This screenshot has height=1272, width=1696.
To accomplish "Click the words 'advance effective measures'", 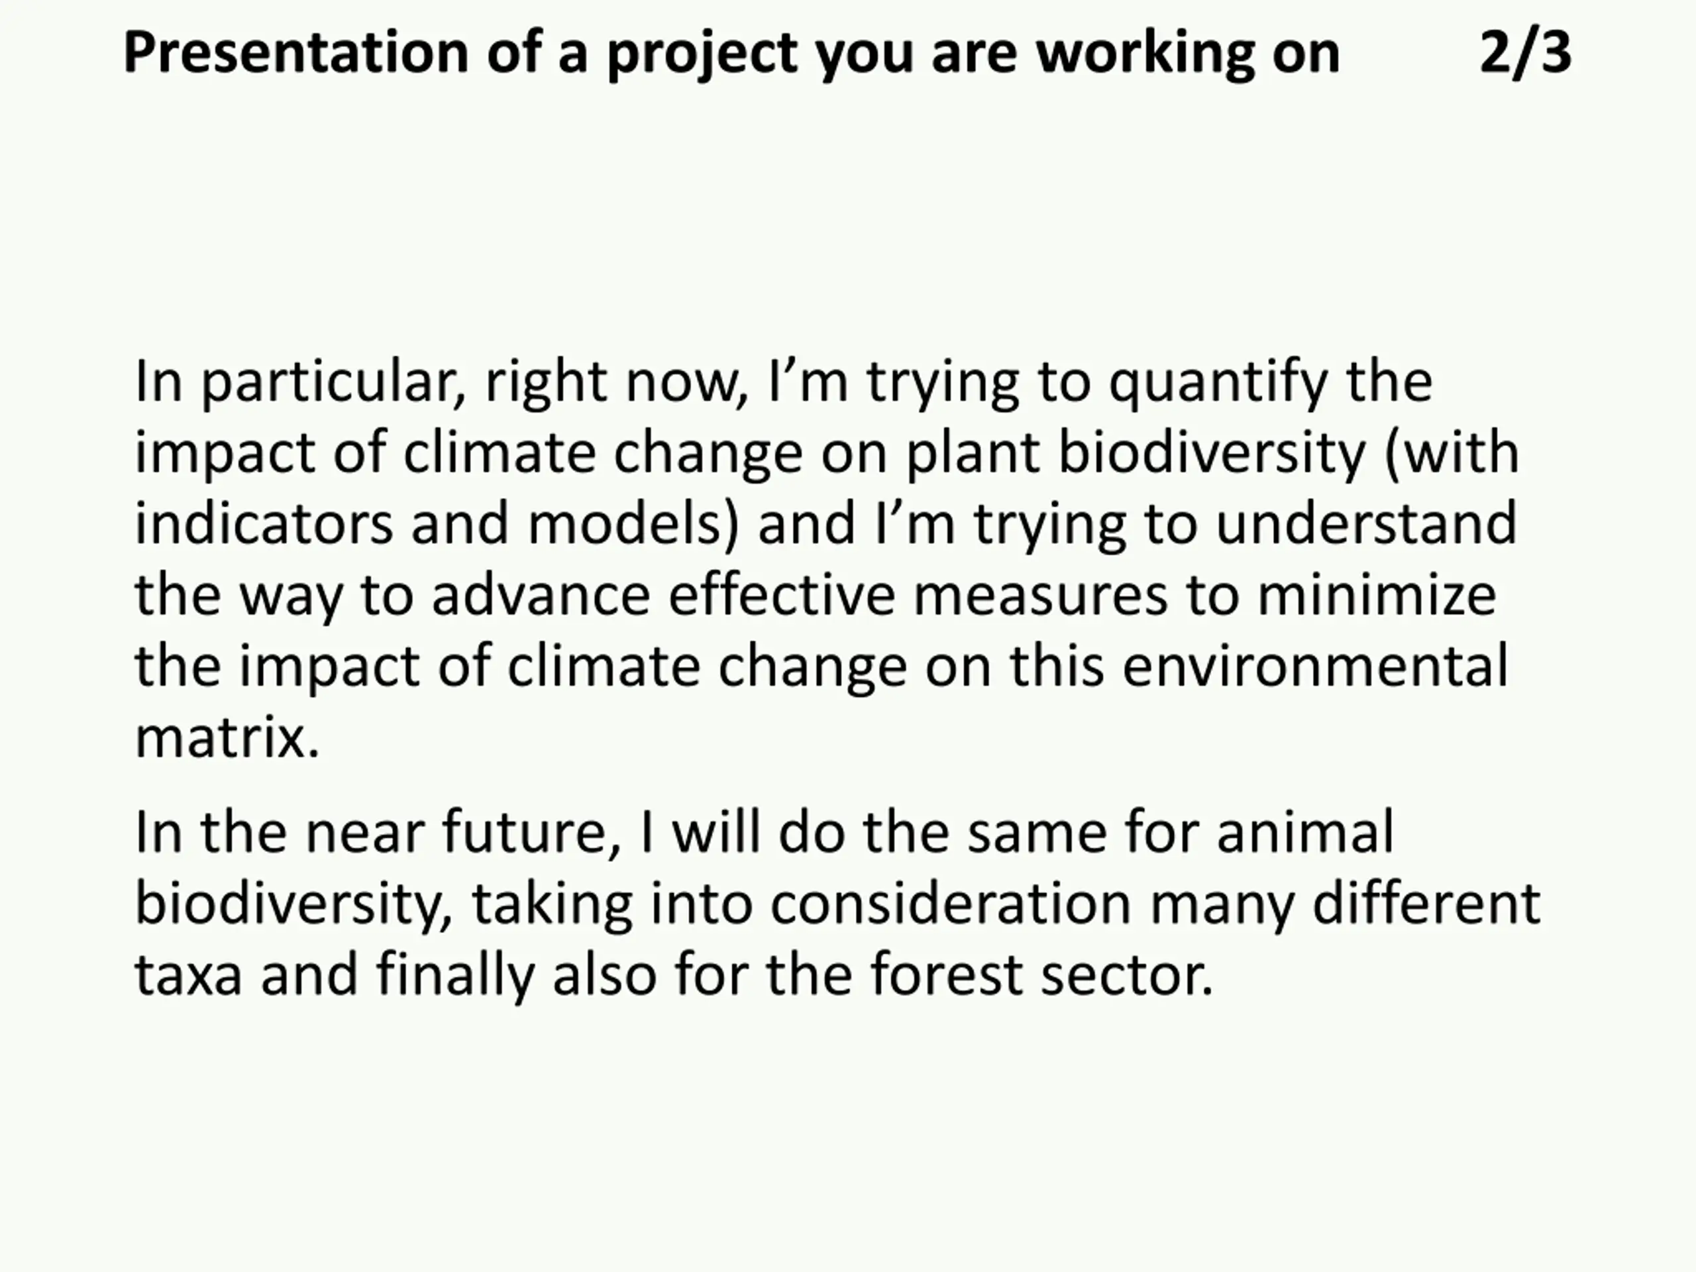I will tap(800, 595).
